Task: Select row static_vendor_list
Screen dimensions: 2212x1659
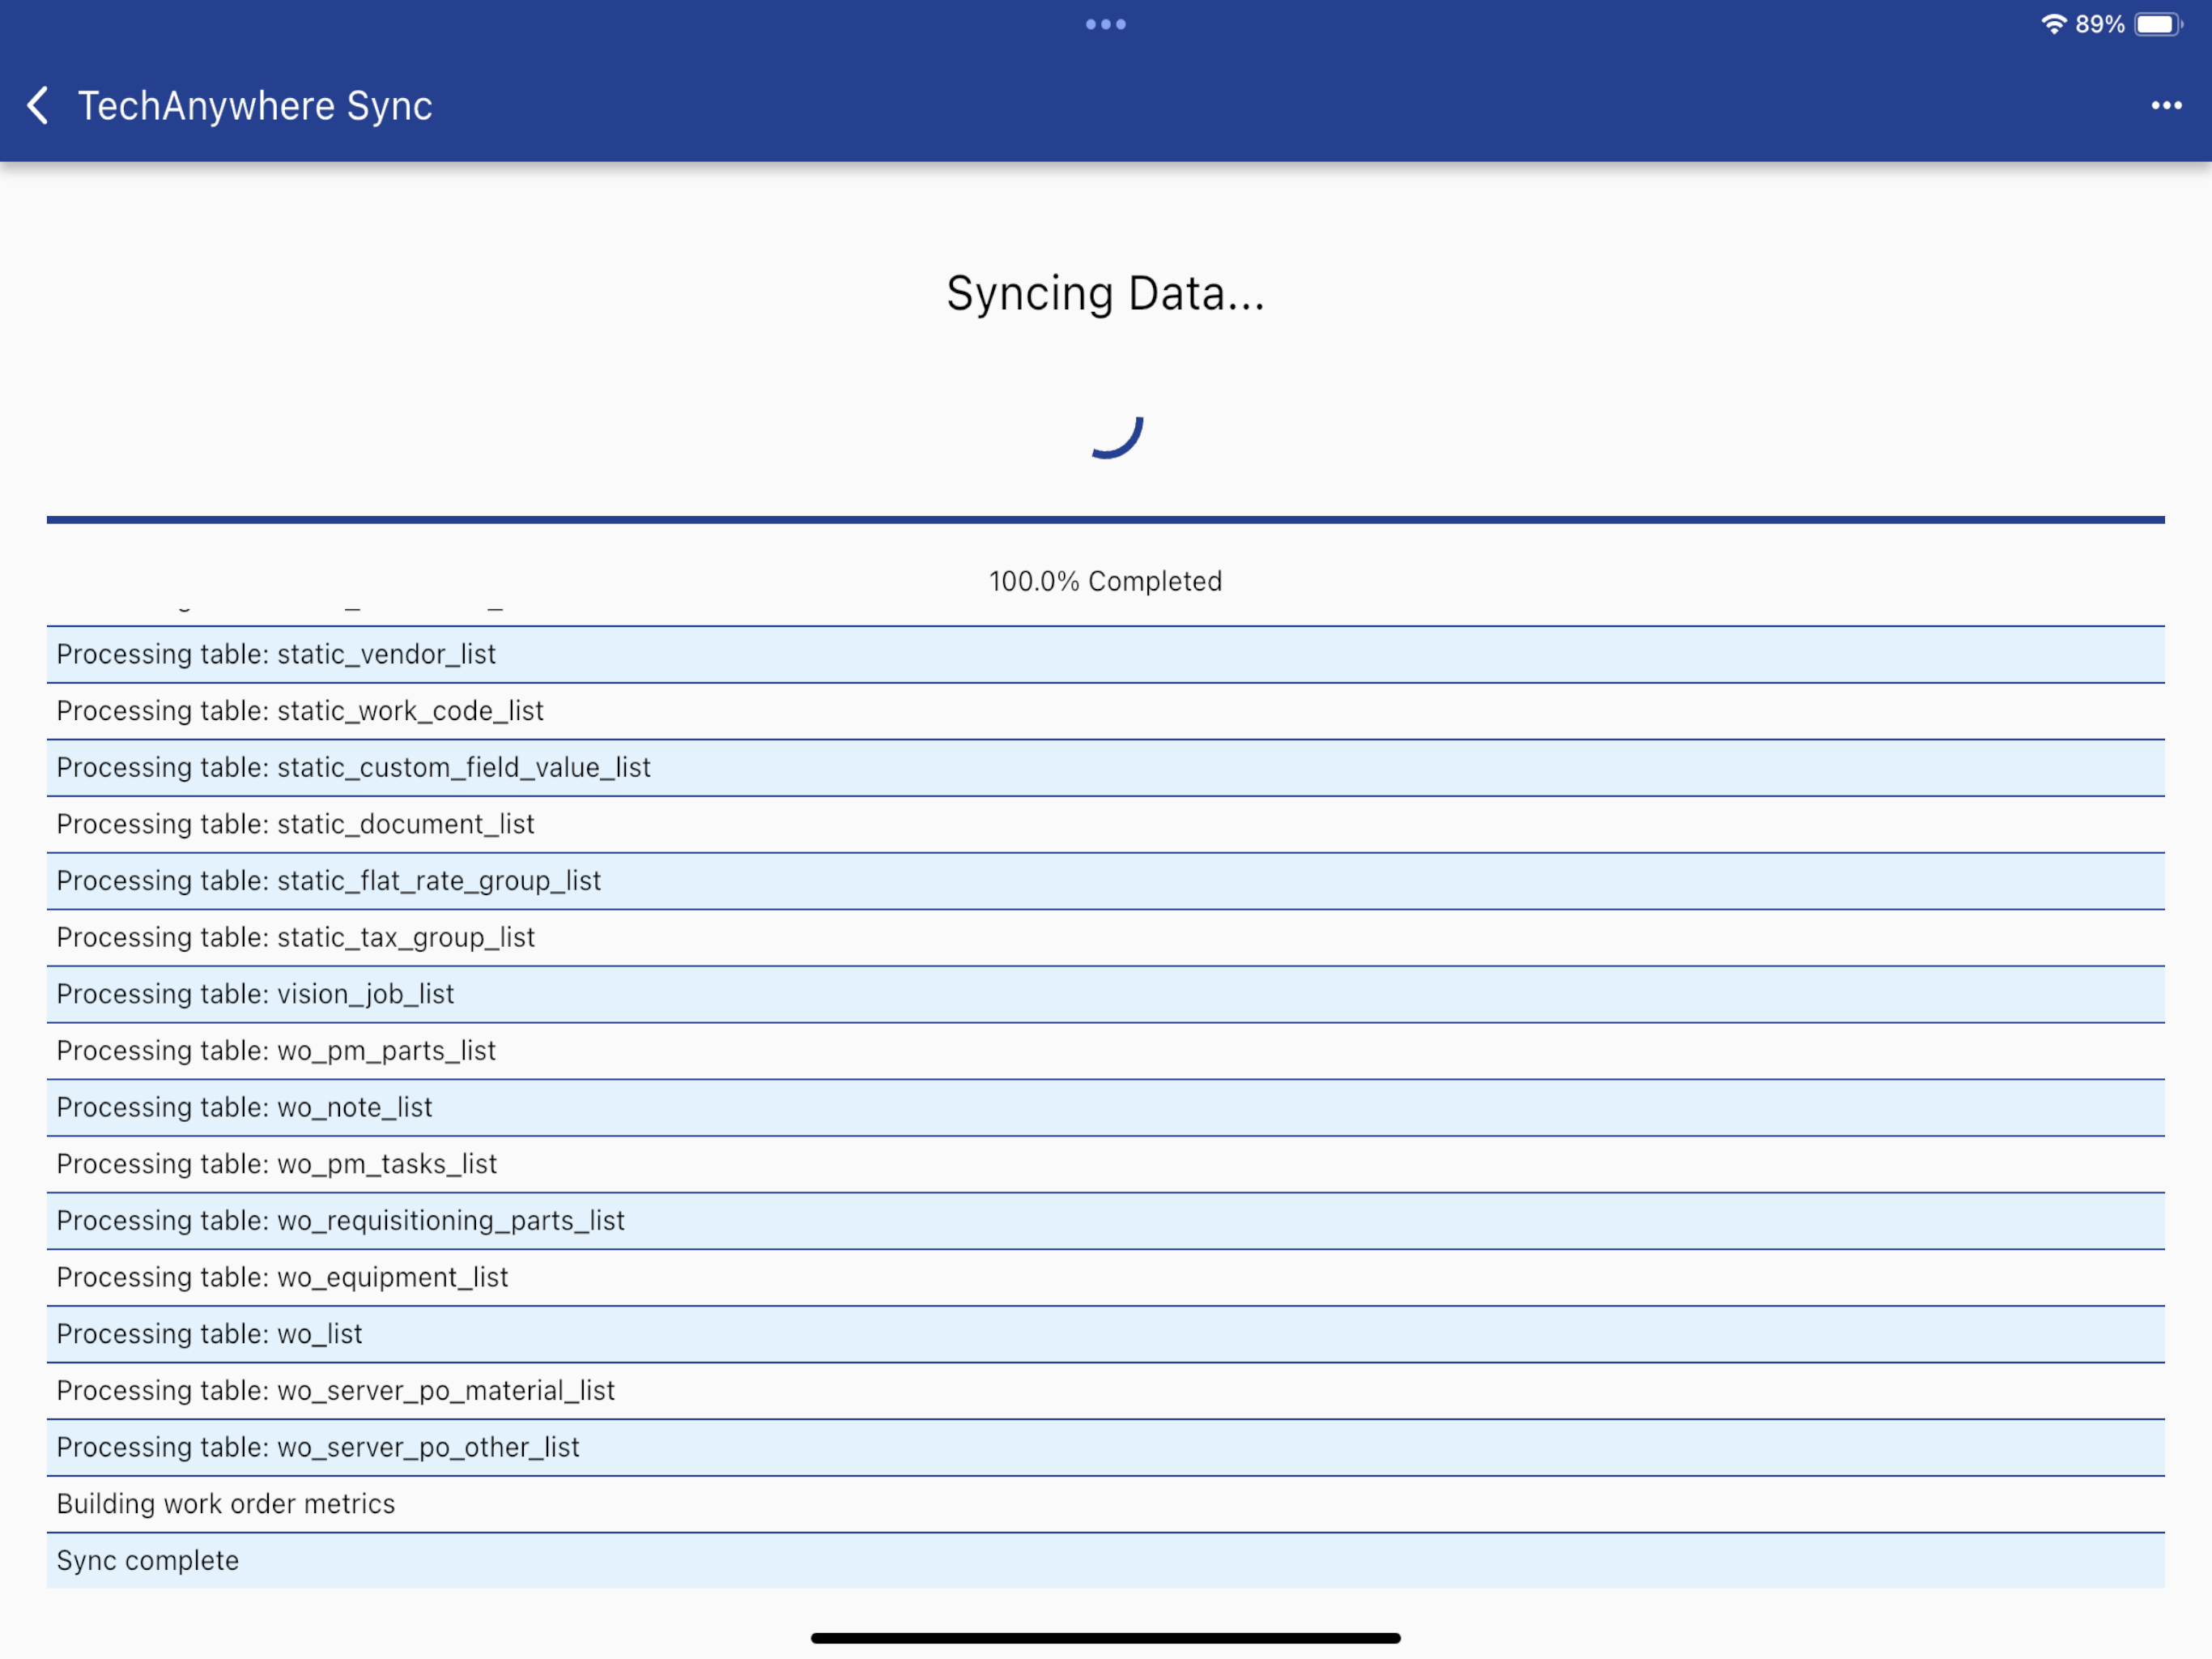Action: 1106,655
